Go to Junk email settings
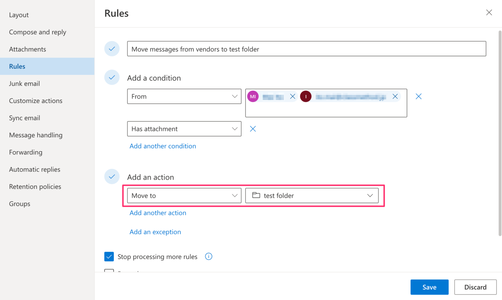Image resolution: width=502 pixels, height=300 pixels. pos(24,83)
